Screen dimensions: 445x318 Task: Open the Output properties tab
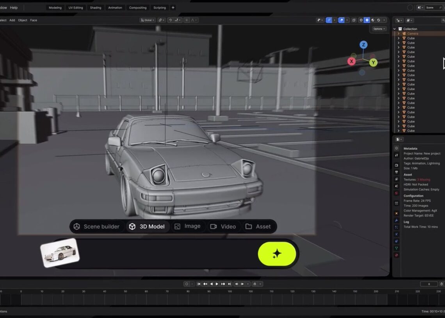tap(397, 172)
